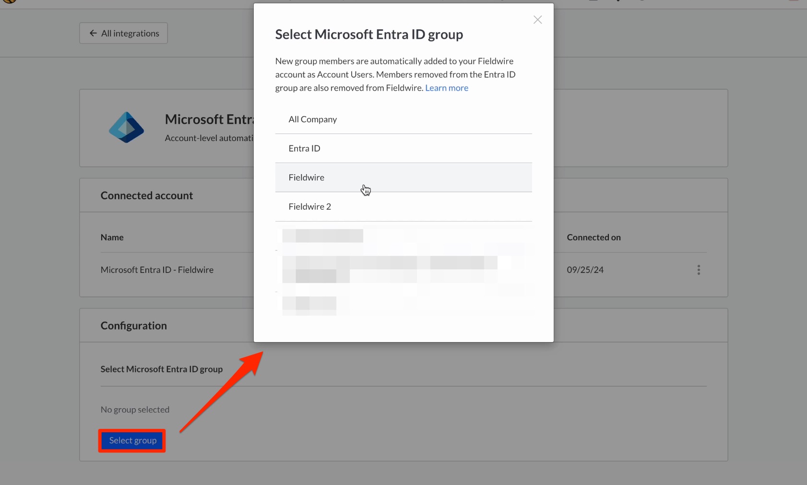Click the Connected account section heading
The image size is (807, 485).
[x=146, y=196]
